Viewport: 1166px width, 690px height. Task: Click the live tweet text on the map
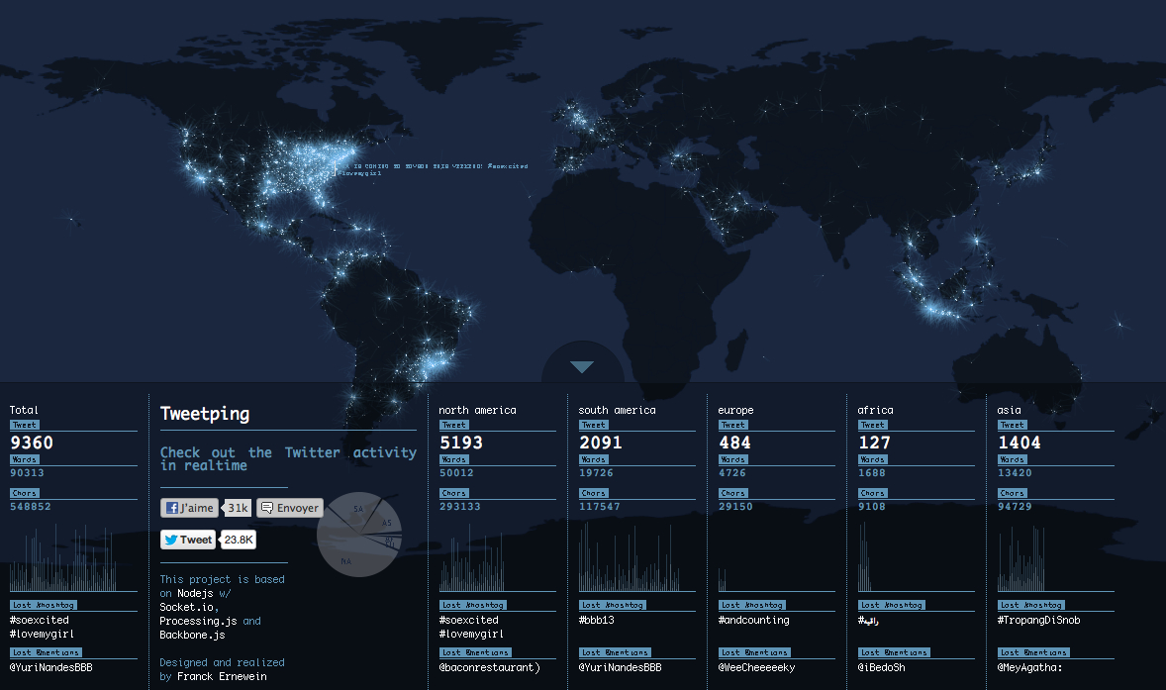pos(433,169)
